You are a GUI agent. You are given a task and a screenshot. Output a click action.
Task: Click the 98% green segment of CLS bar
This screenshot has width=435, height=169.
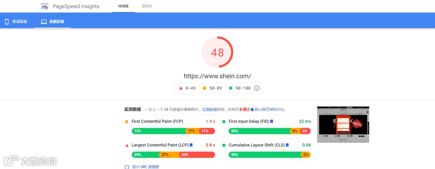265,155
